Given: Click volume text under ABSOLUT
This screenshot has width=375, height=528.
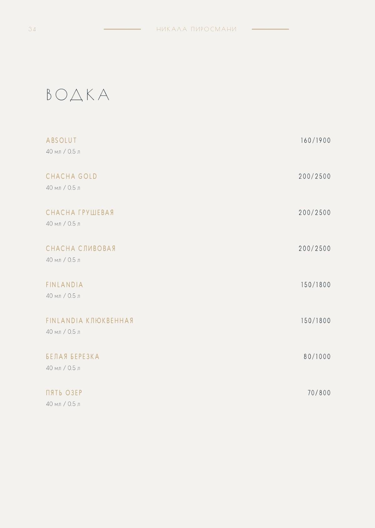Looking at the screenshot, I should [63, 151].
